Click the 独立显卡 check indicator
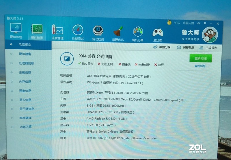Image resolution: width=231 pixels, height=160 pixels. [85, 64]
